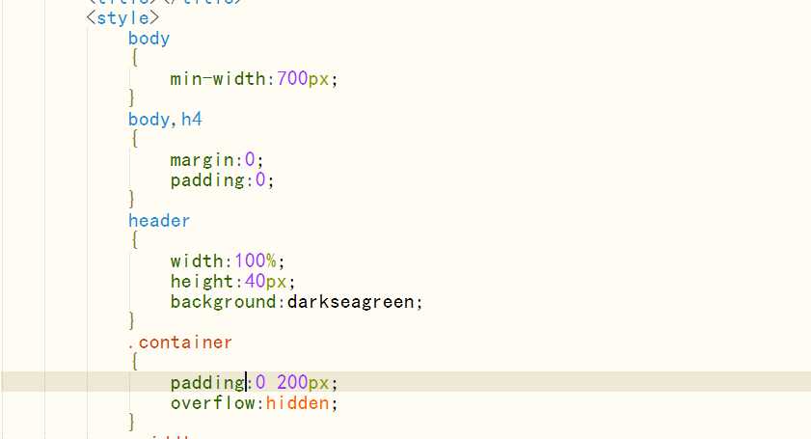811x439 pixels.
Task: Click opening brace under header selector
Action: coord(134,240)
